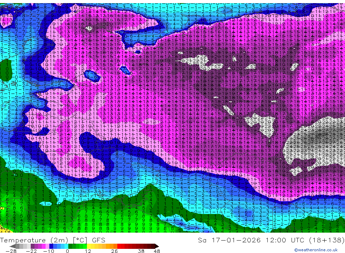Pick the dark maroon arrow end of the legend
The height and width of the screenshot is (253, 345).
[157, 246]
